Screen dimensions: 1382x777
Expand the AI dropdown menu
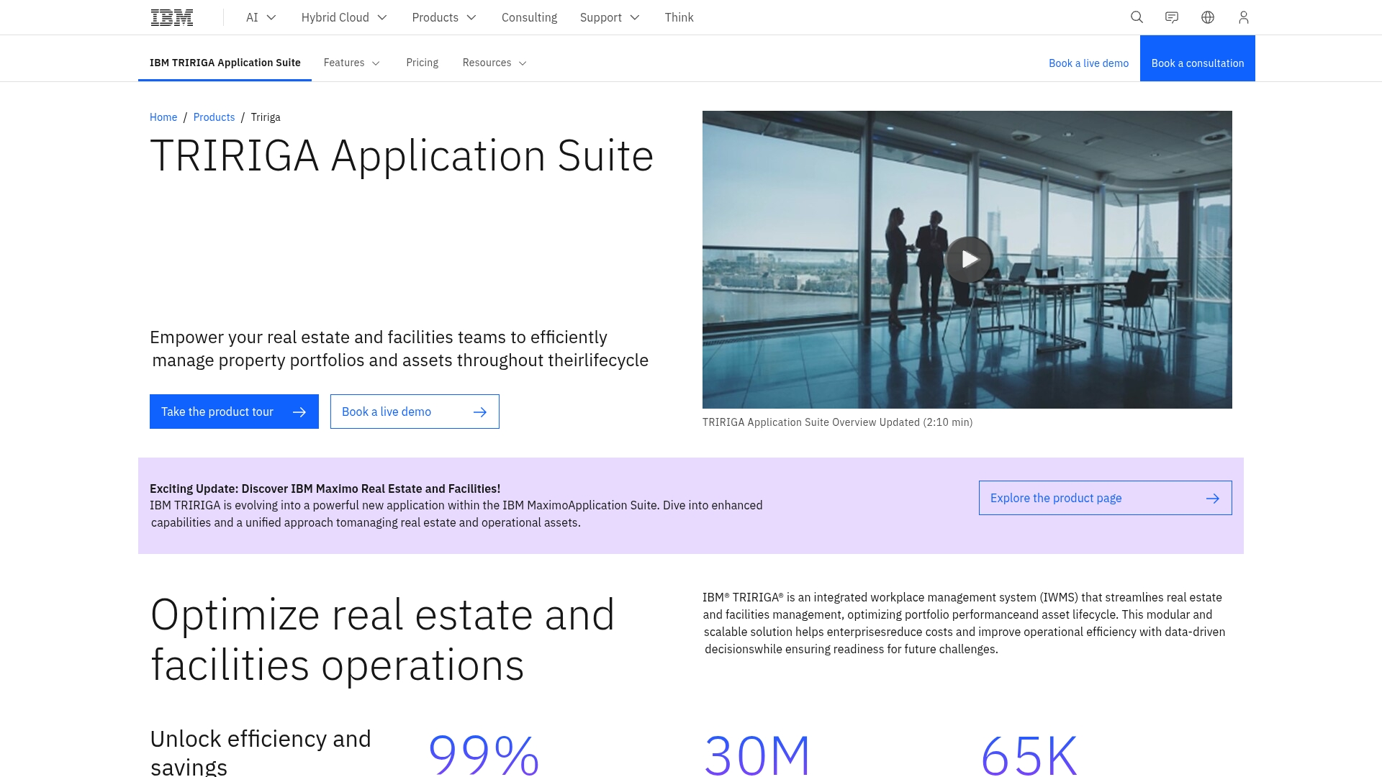point(261,17)
